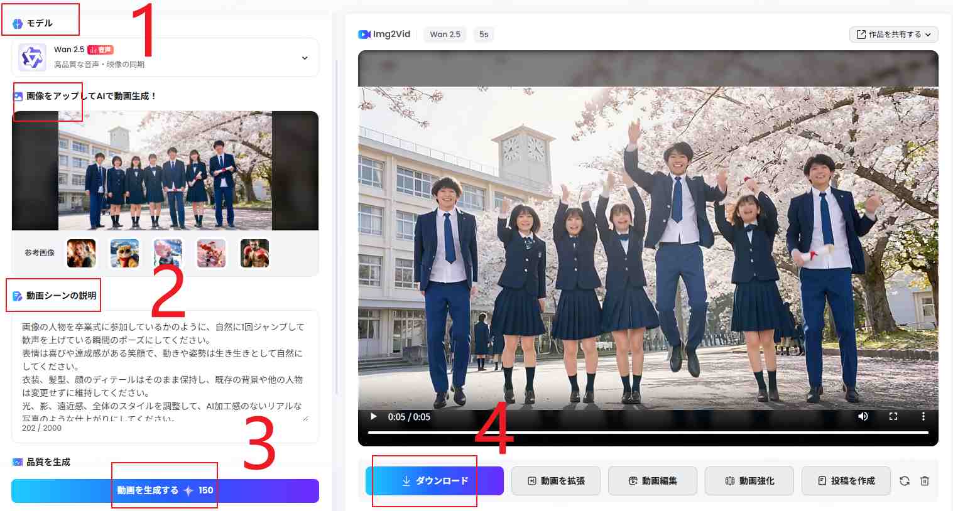Mute the video player audio
Viewport: 953px width, 511px height.
click(863, 416)
